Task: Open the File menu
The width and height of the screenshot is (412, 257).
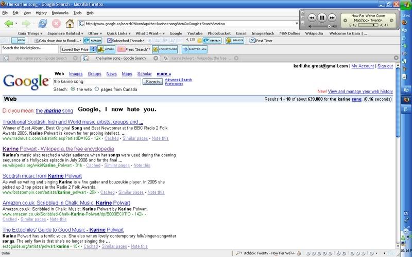Action: click(5, 13)
